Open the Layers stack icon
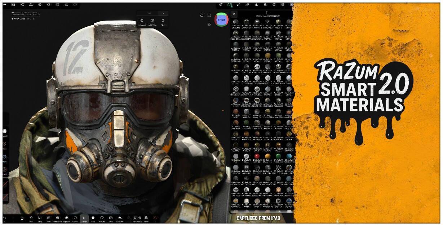This screenshot has width=443, height=227. 274,5
